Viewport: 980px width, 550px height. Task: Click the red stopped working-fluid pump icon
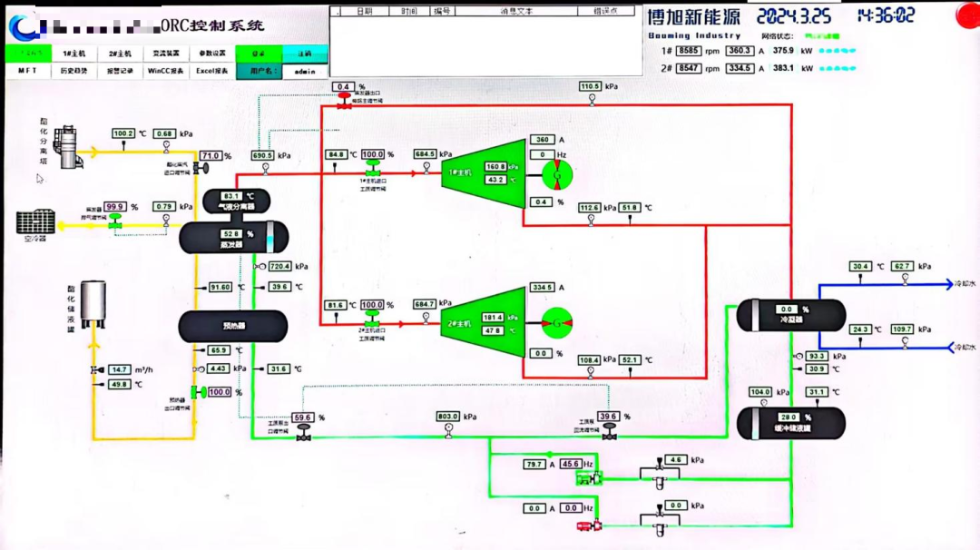589,525
